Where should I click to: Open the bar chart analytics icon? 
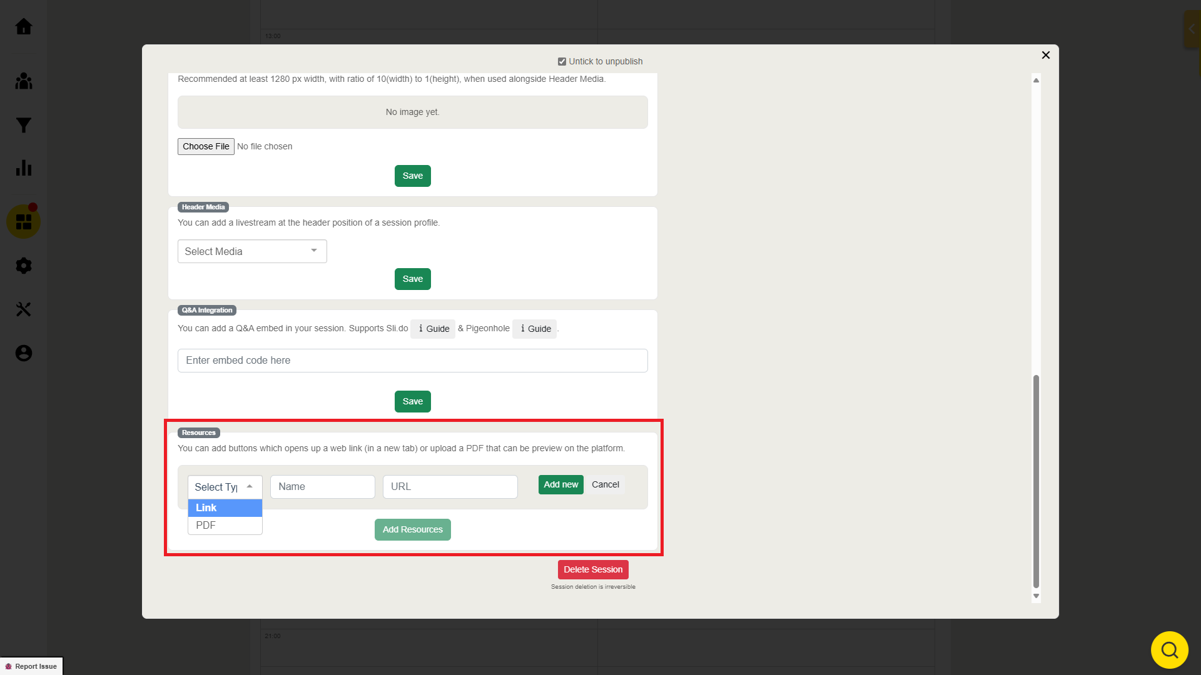coord(24,168)
